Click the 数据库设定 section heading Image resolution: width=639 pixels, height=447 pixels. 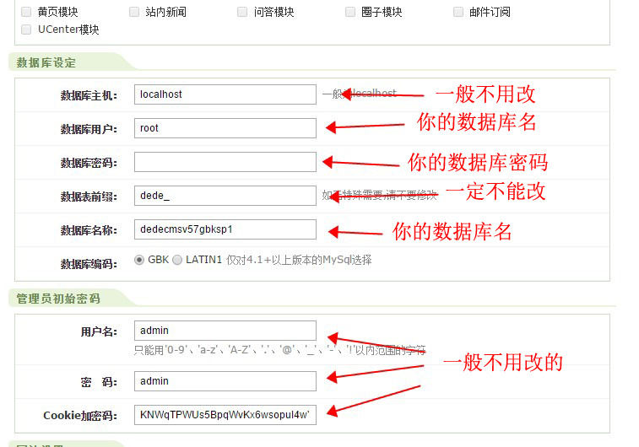[46, 62]
